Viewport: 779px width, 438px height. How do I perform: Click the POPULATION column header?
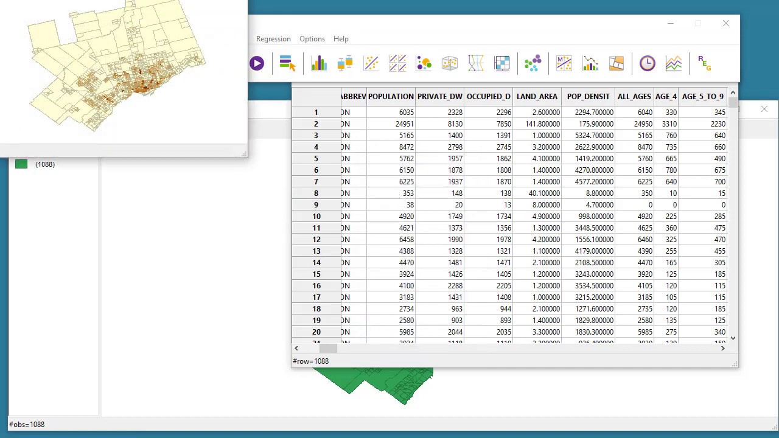click(391, 97)
